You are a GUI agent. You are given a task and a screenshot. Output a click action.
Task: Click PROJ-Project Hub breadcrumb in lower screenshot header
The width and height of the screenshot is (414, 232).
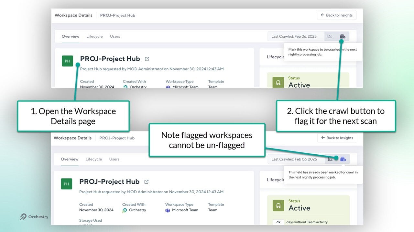[117, 138]
